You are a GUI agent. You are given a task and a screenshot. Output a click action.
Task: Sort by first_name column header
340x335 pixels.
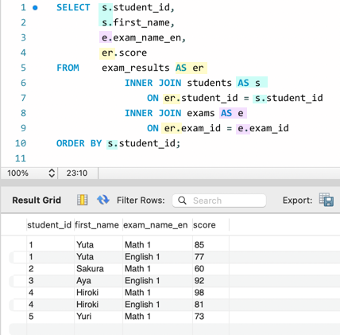coord(97,225)
